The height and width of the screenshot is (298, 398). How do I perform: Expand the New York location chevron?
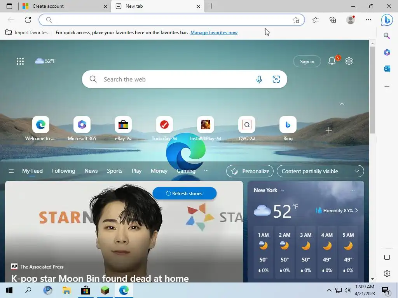(283, 190)
